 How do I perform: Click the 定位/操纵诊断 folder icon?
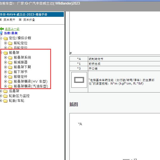pyautogui.click(x=6, y=38)
